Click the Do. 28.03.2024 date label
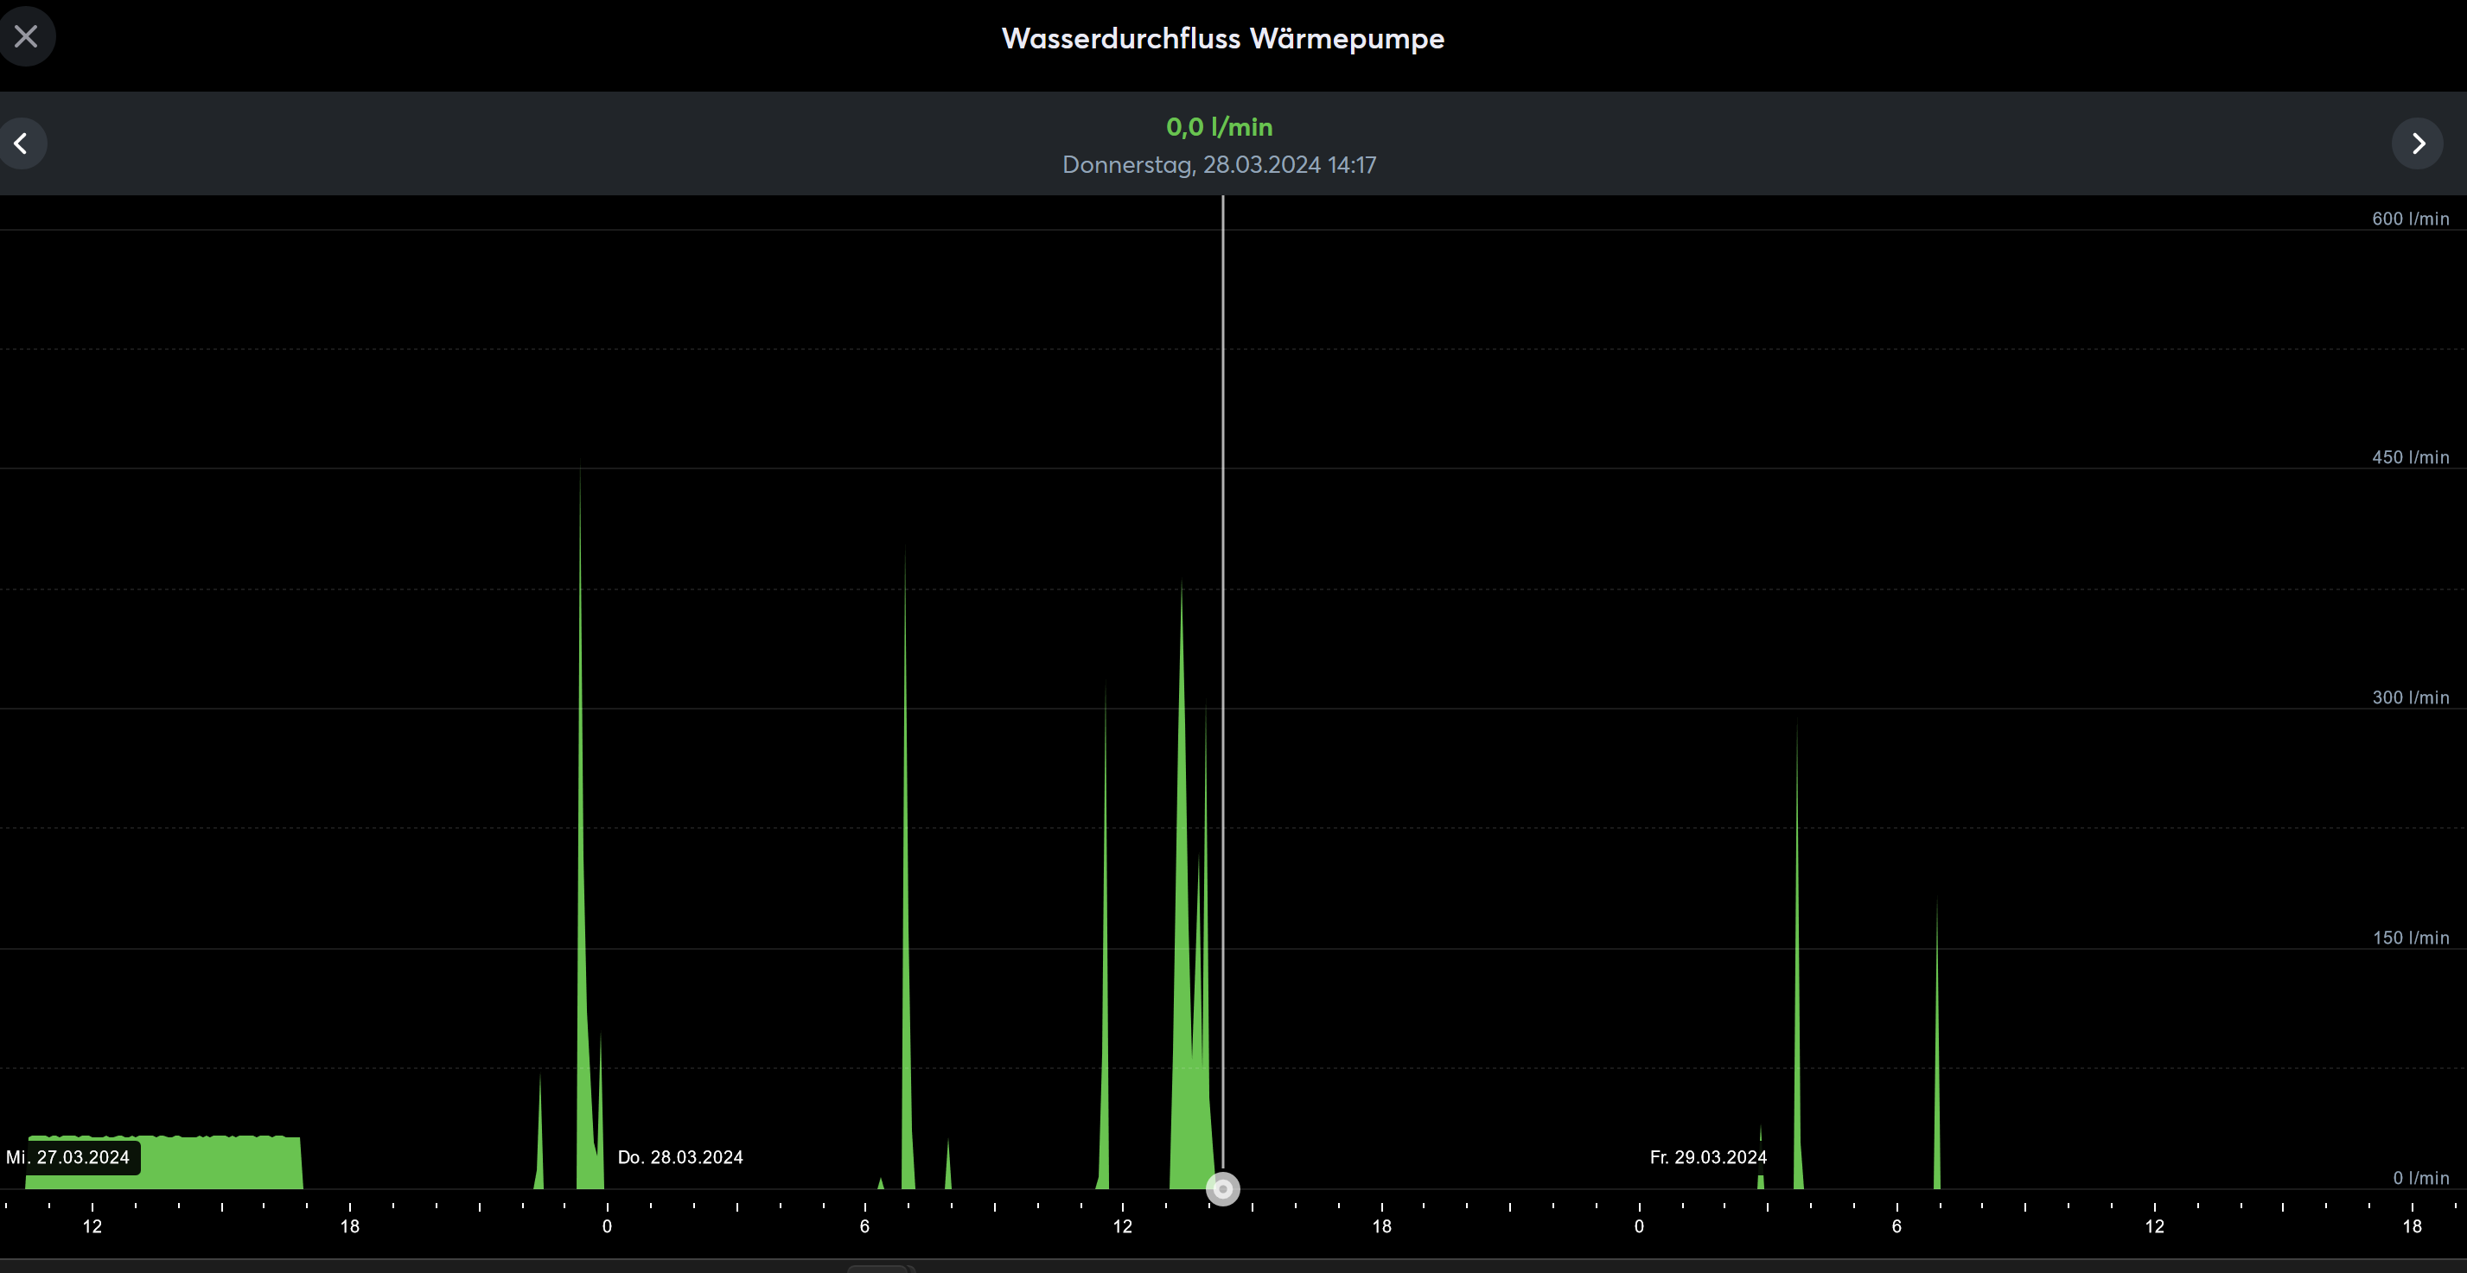Screen dimensions: 2467x1273 (680, 1157)
